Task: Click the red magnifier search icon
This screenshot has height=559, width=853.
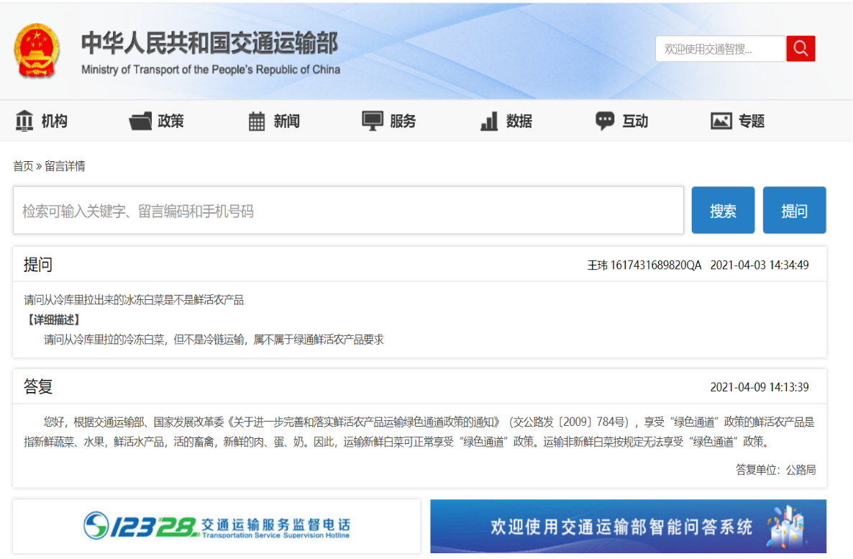Action: (x=800, y=49)
